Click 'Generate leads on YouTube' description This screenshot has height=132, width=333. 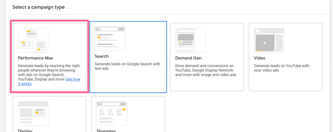282,68
